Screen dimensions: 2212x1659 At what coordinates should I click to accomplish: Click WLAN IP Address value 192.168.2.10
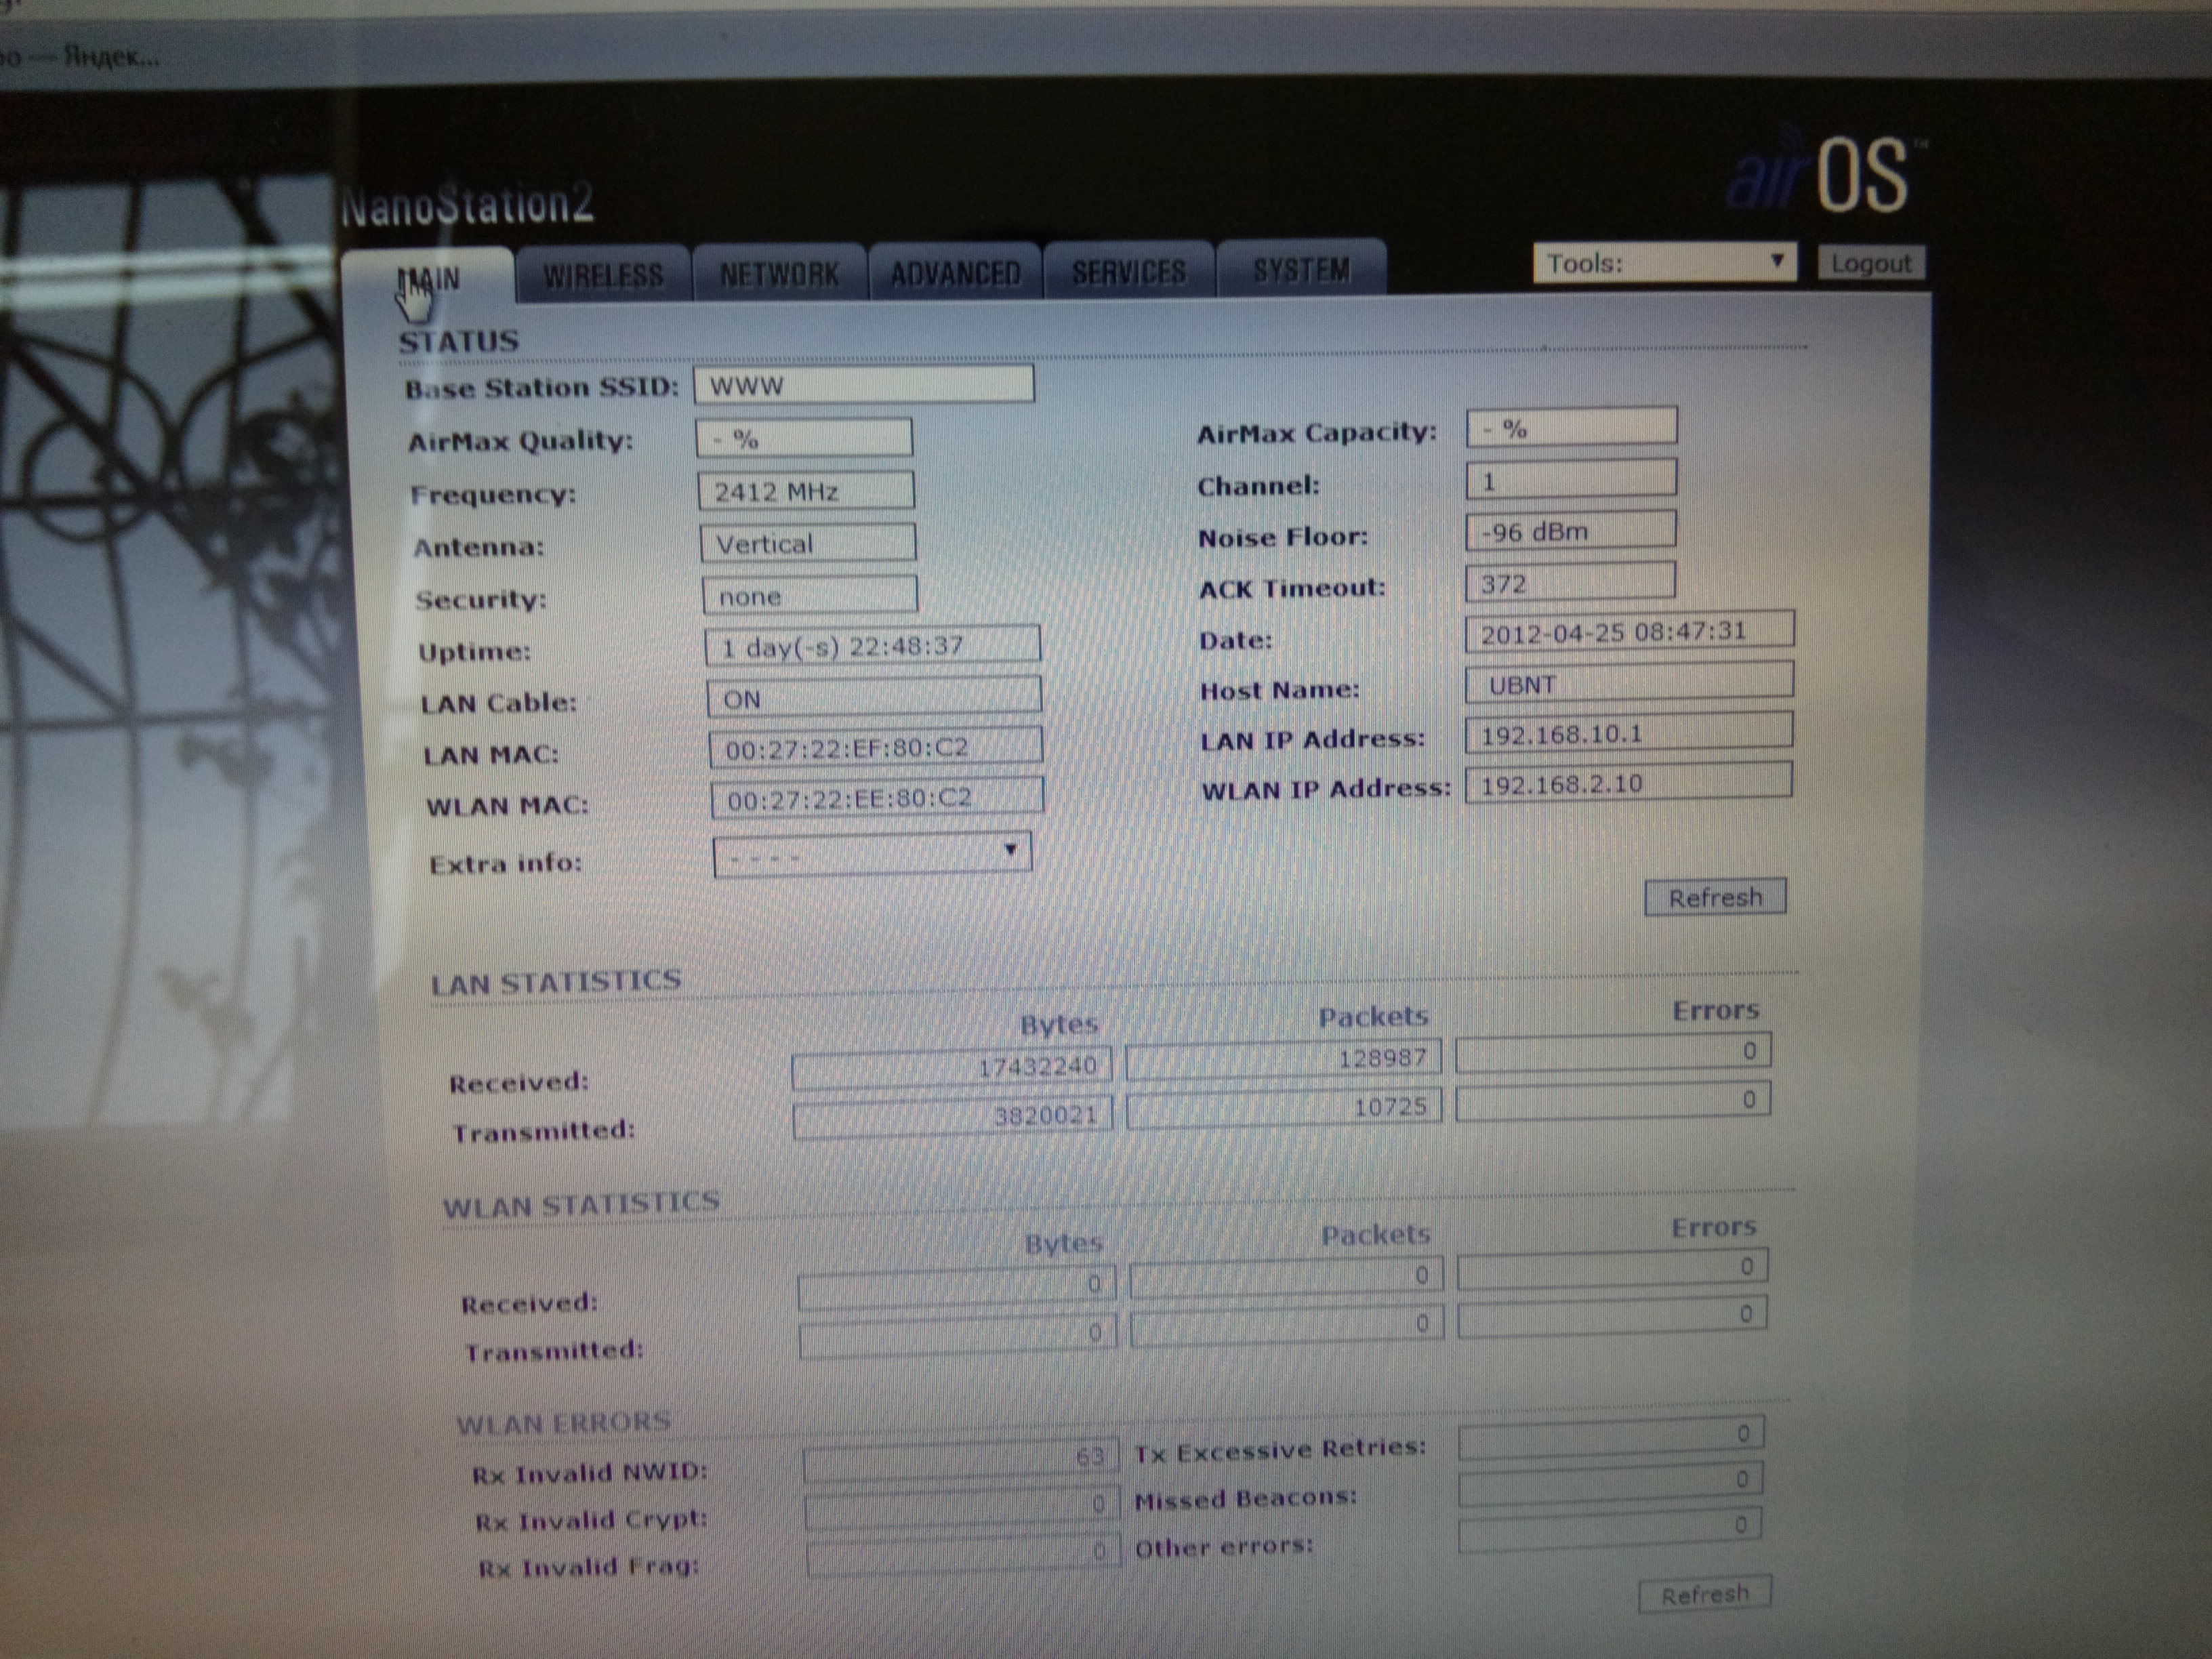click(x=1629, y=782)
